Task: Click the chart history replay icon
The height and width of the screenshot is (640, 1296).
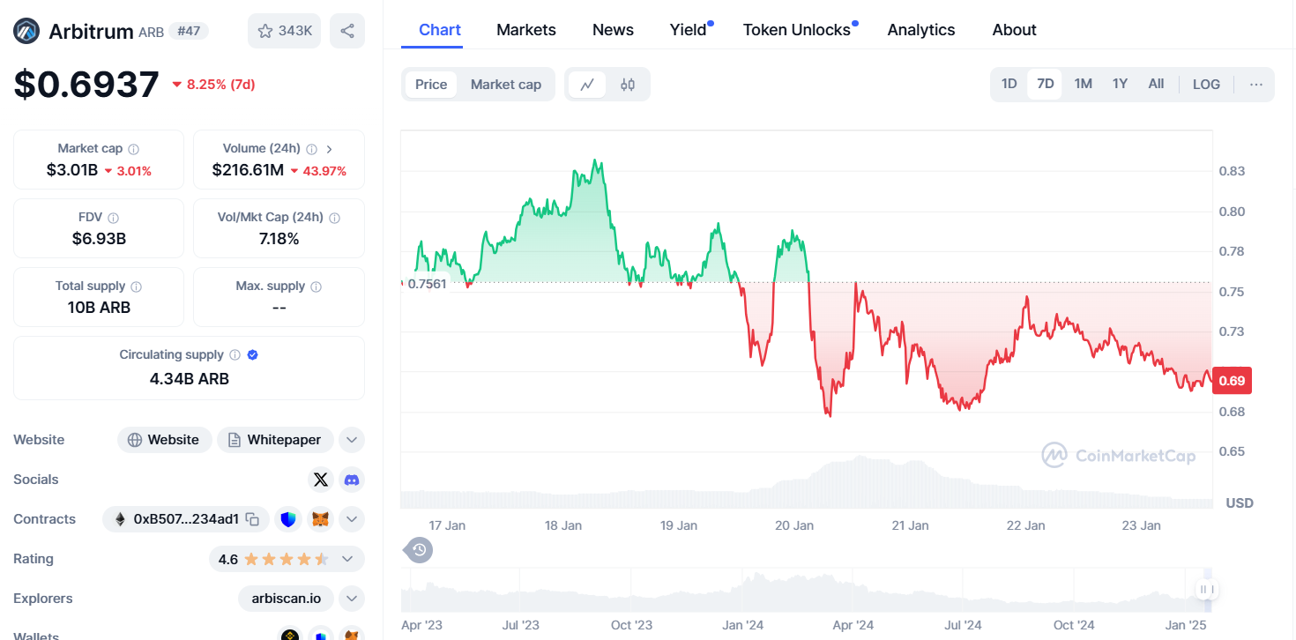Action: pos(419,550)
